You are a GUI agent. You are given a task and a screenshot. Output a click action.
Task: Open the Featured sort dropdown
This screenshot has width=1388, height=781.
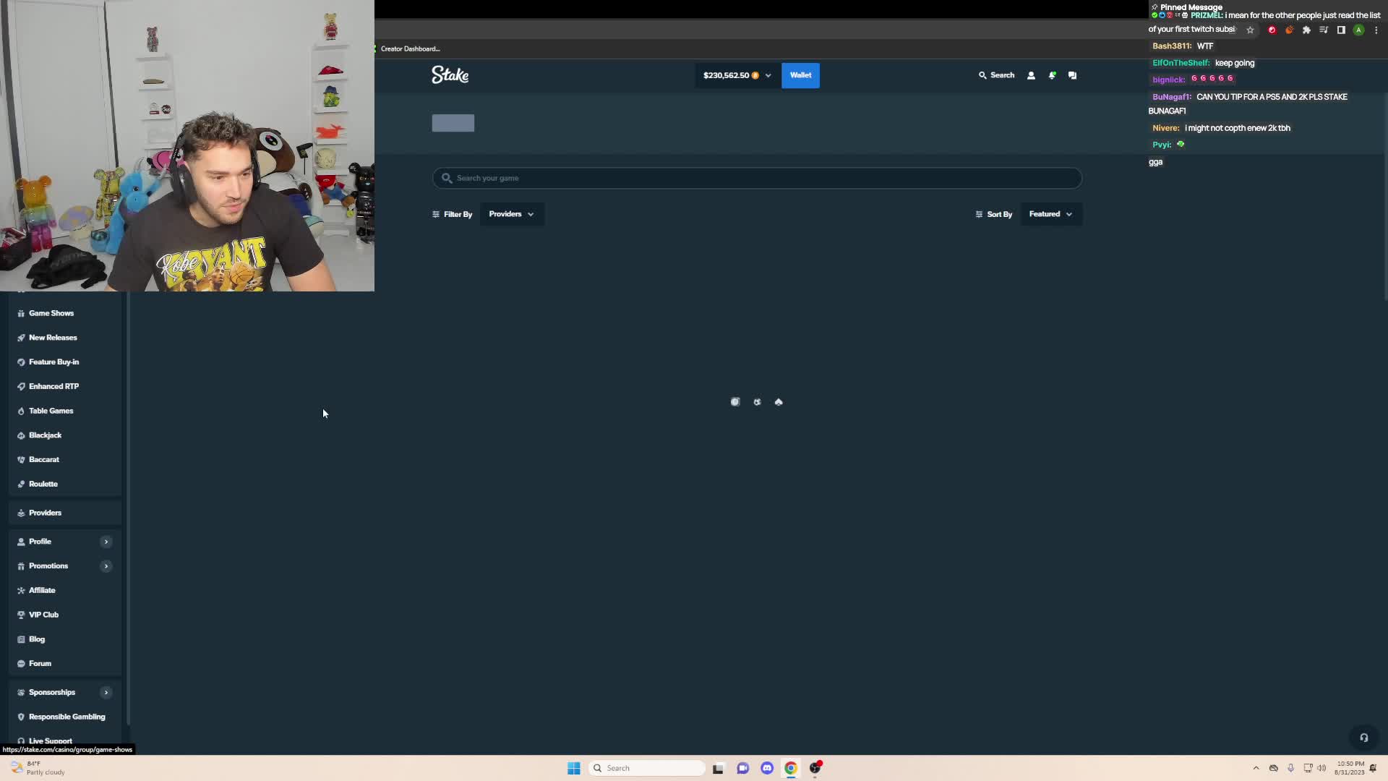tap(1050, 213)
